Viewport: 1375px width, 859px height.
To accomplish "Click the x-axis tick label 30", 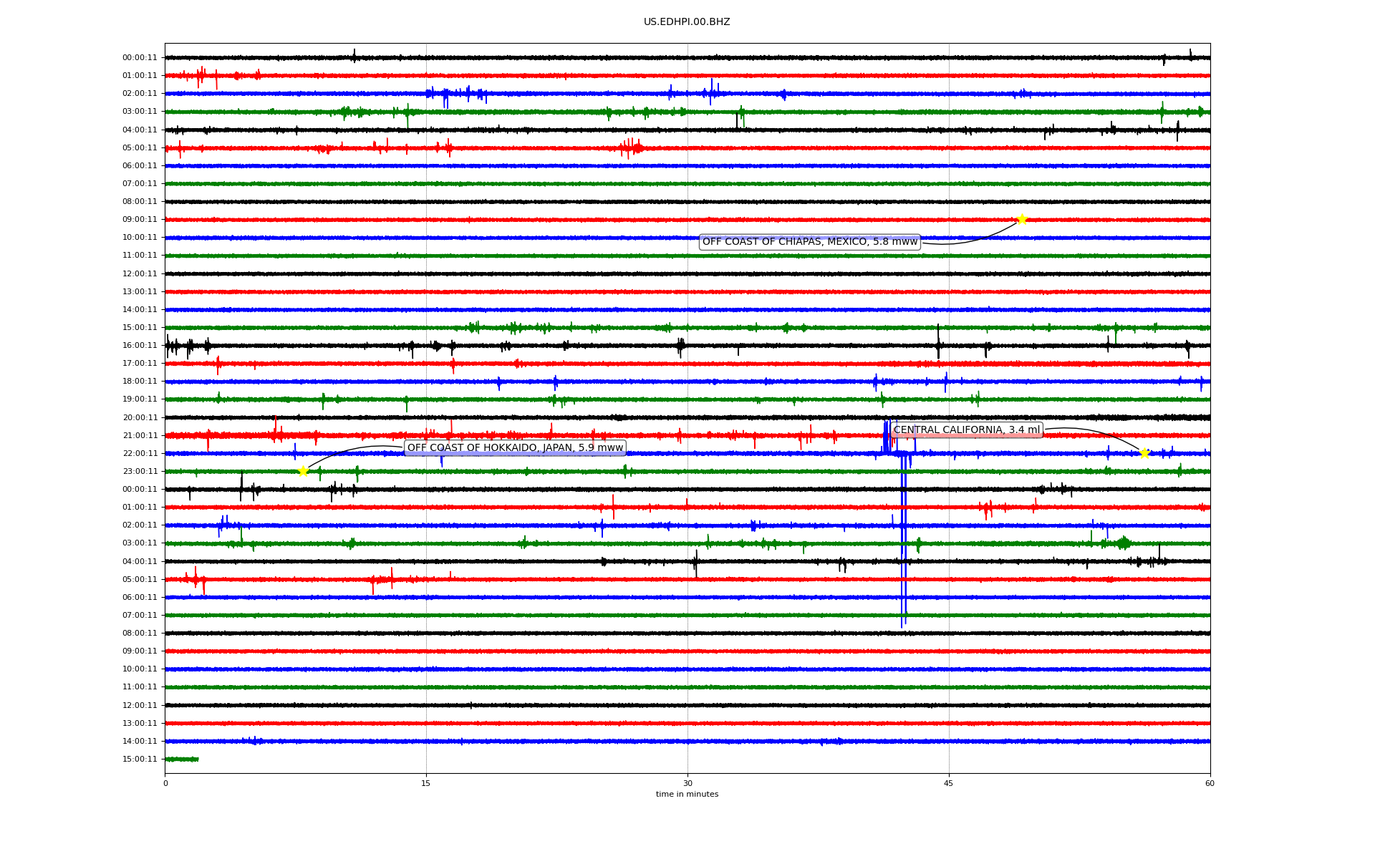I will pyautogui.click(x=687, y=783).
